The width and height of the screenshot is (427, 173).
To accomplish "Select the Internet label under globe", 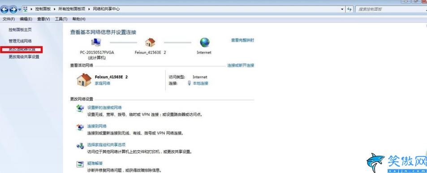I will pos(204,53).
